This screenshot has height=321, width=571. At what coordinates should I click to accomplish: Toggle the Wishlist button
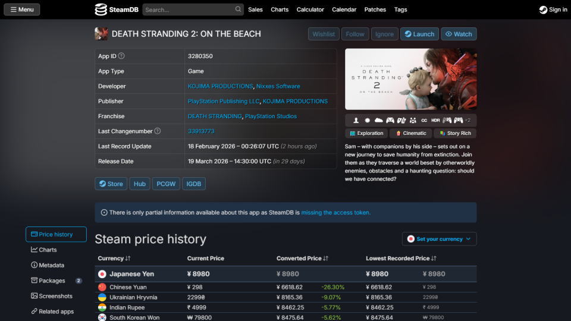click(x=324, y=34)
